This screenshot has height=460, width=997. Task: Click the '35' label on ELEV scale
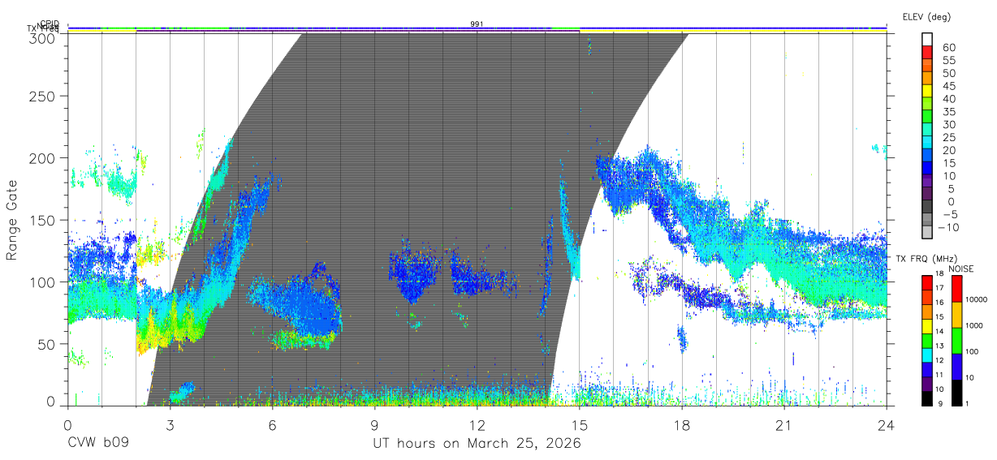point(947,111)
